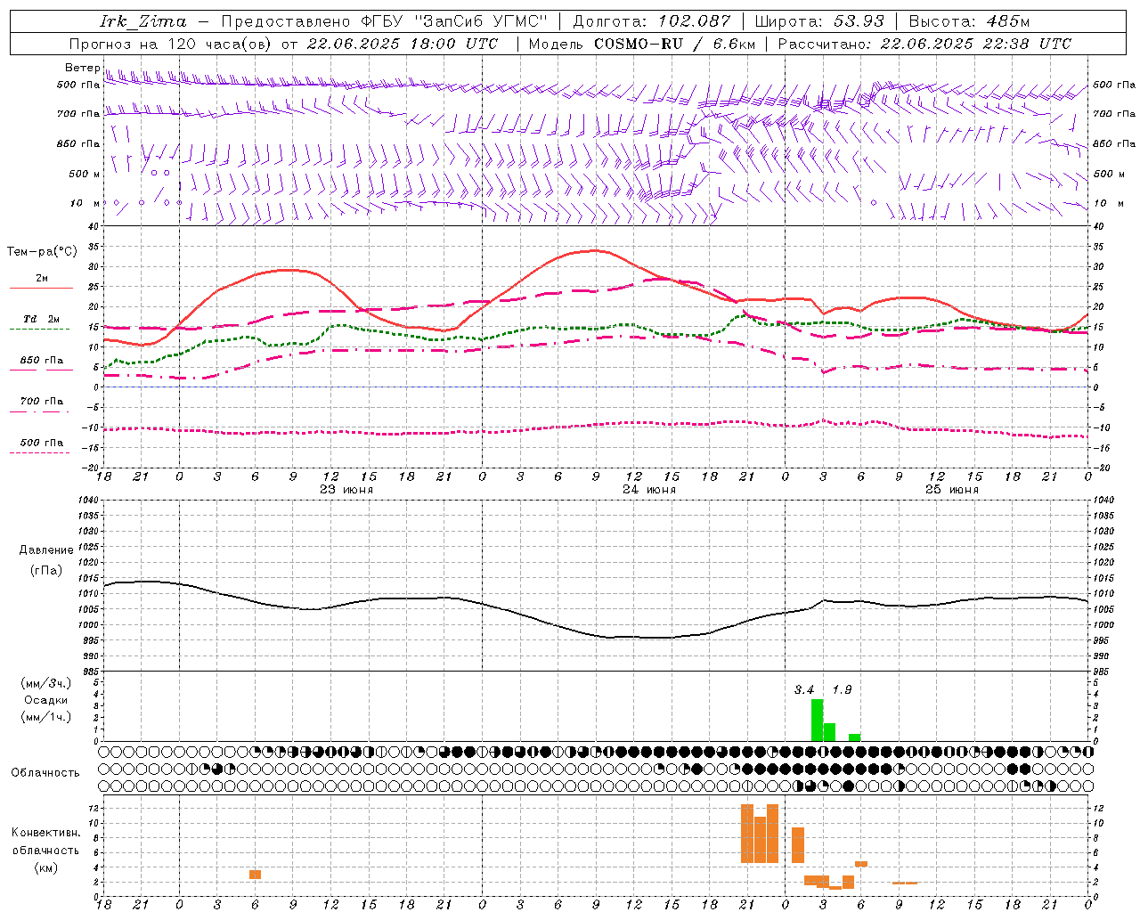The height and width of the screenshot is (912, 1140).
Task: Click the 850 гПа temperature legend entry
Action: point(42,361)
